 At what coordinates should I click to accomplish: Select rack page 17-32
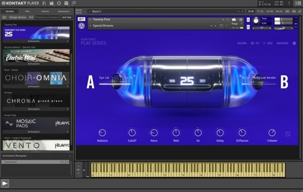(x=261, y=12)
